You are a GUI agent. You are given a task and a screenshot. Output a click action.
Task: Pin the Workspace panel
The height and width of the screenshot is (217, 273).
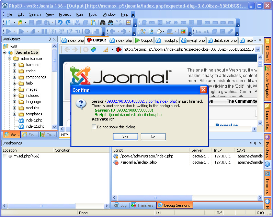coord(49,39)
